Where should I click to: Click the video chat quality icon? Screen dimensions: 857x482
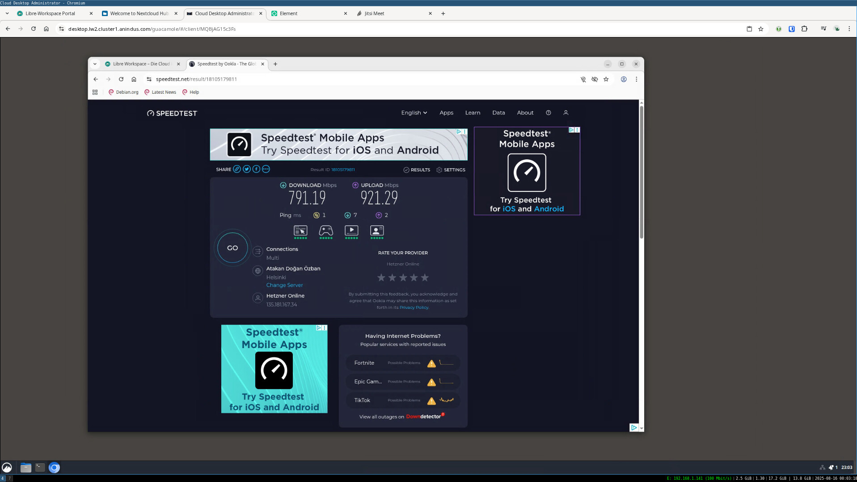click(377, 231)
